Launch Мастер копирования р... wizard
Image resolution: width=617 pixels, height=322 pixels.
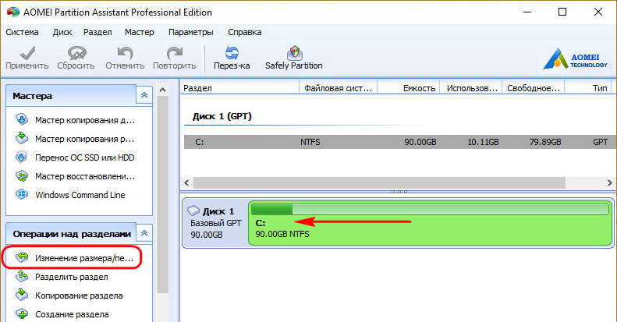(84, 139)
